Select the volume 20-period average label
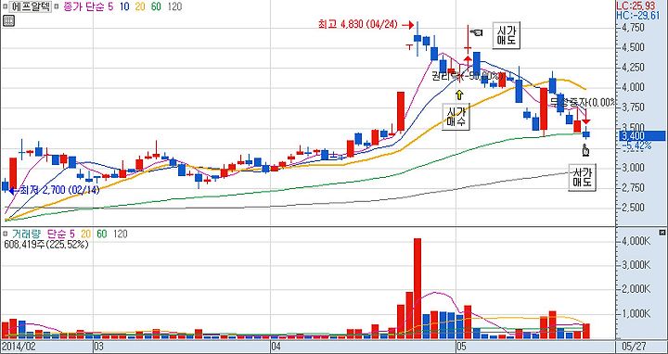This screenshot has width=668, height=354. point(86,234)
